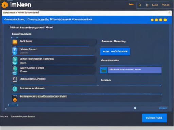Click the teal circle icon in the sixth list row

pyautogui.click(x=15, y=89)
